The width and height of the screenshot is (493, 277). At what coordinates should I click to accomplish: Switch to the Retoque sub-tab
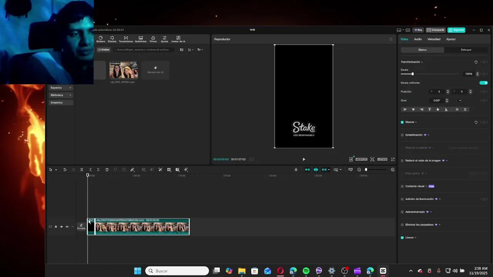point(466,50)
